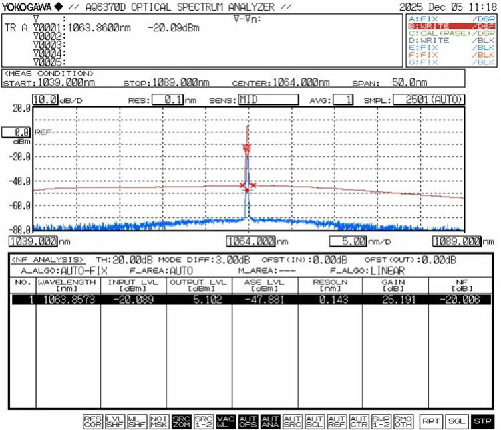This screenshot has height=430, width=501.
Task: Click the SMOOTH status indicator
Action: coord(403,422)
